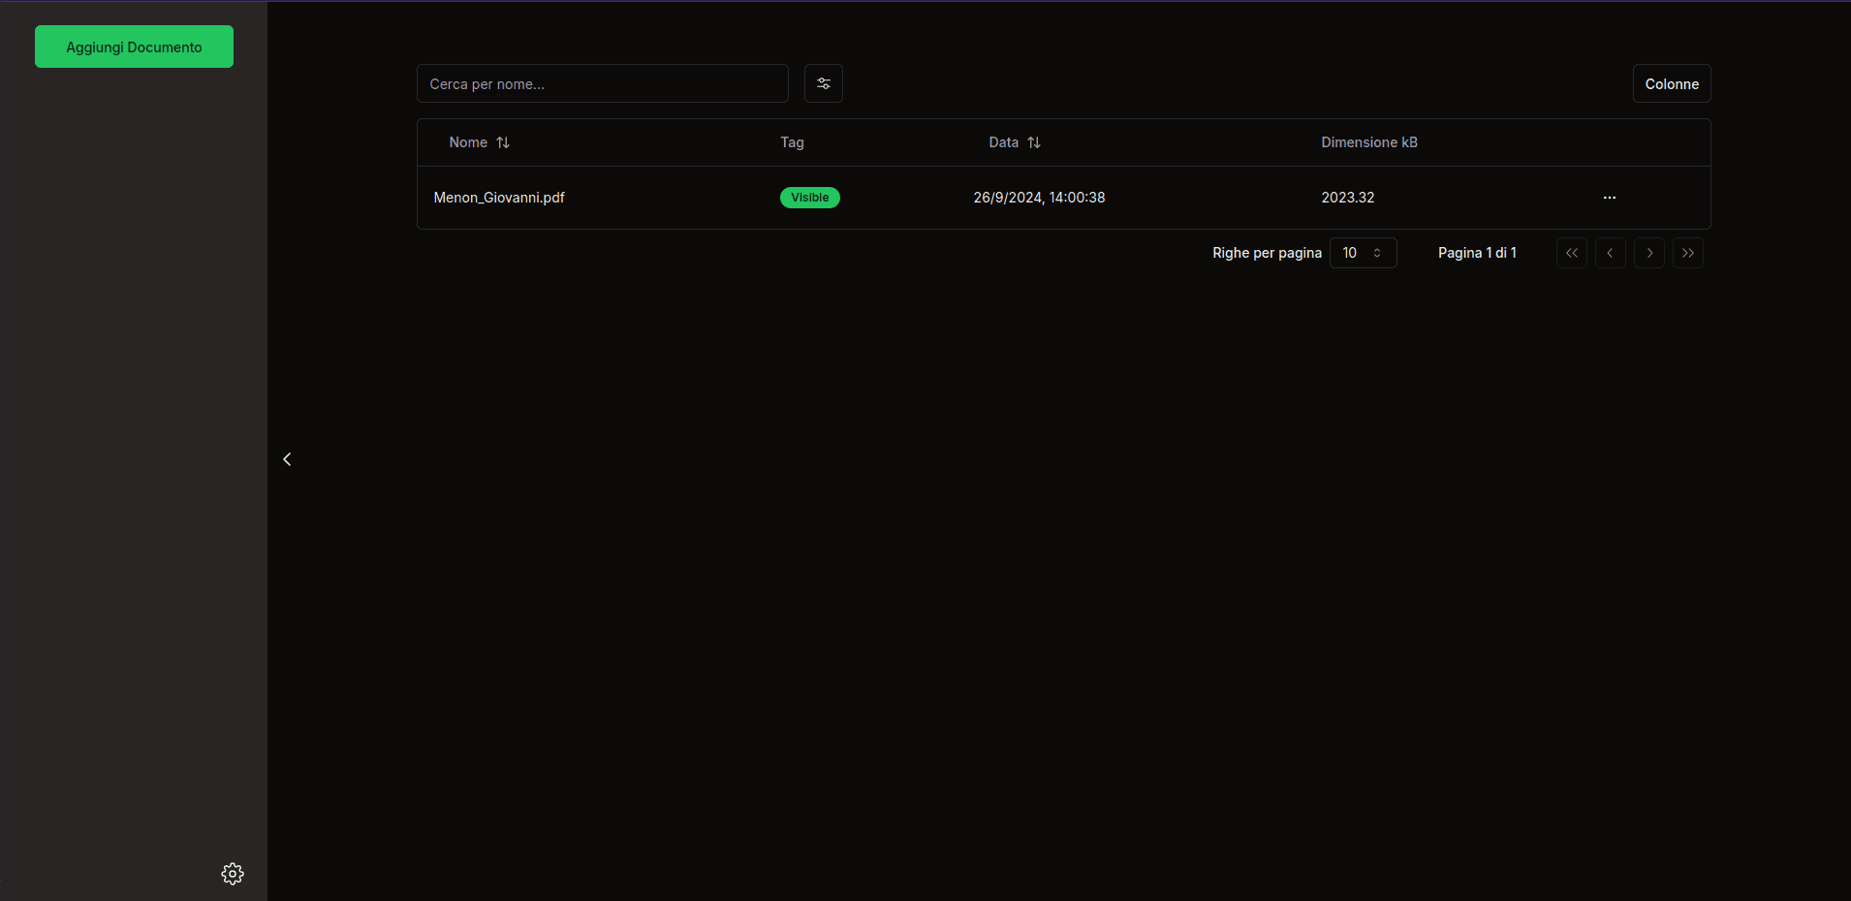Click the Dimensione kB column header
This screenshot has width=1851, height=901.
pos(1369,142)
